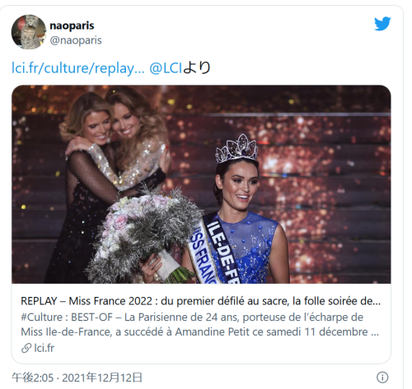Click the tiara on the winner's head

point(237,148)
